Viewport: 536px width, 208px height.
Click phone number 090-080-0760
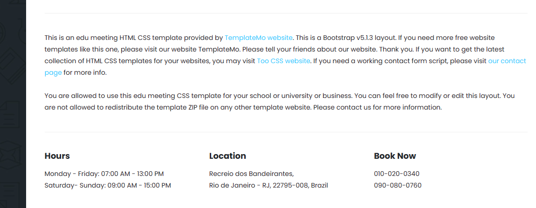(398, 186)
